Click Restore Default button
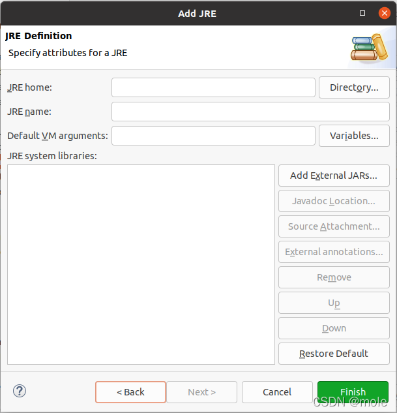Screen dimensions: 397x413 [x=334, y=354]
